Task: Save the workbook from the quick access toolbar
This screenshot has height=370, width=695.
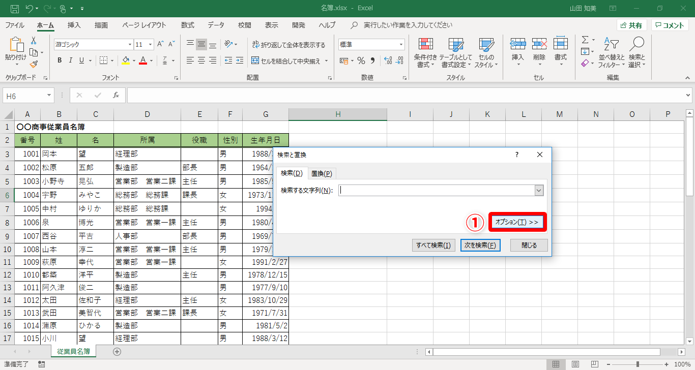Action: pos(14,8)
